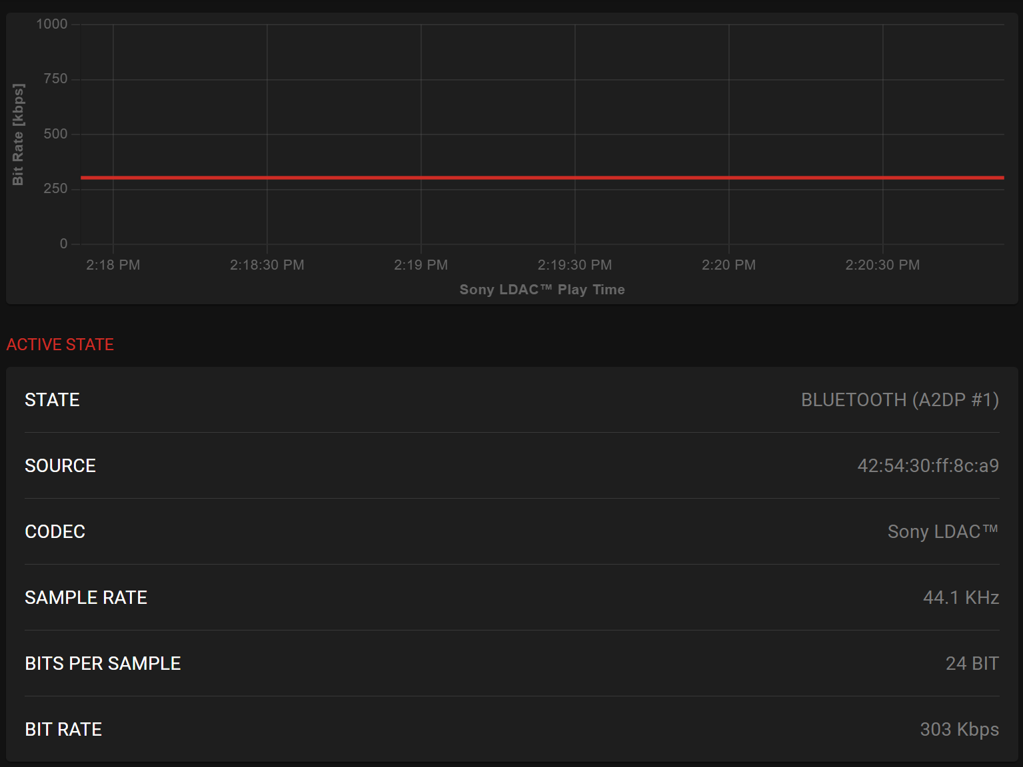1023x767 pixels.
Task: Click the 303 Kbps bit rate value
Action: tap(959, 729)
